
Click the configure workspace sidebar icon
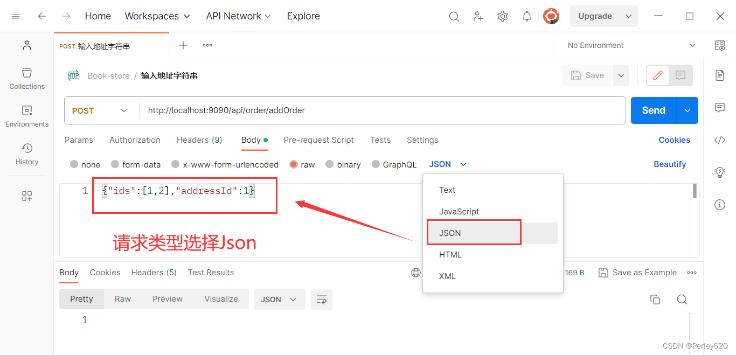(27, 196)
